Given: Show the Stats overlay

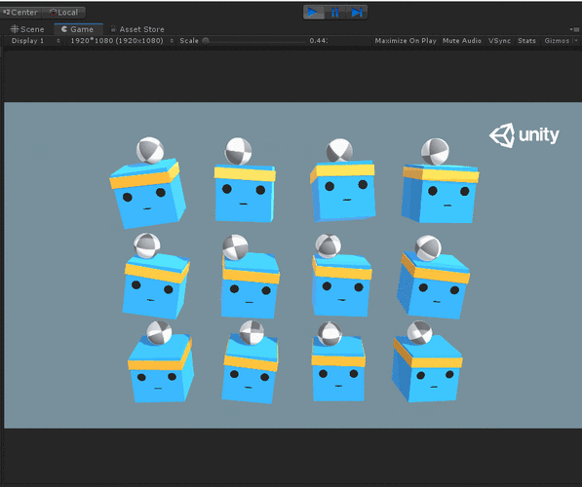Looking at the screenshot, I should (x=526, y=41).
